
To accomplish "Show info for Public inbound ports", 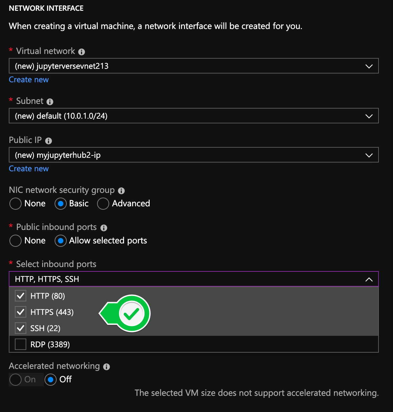I will click(104, 228).
